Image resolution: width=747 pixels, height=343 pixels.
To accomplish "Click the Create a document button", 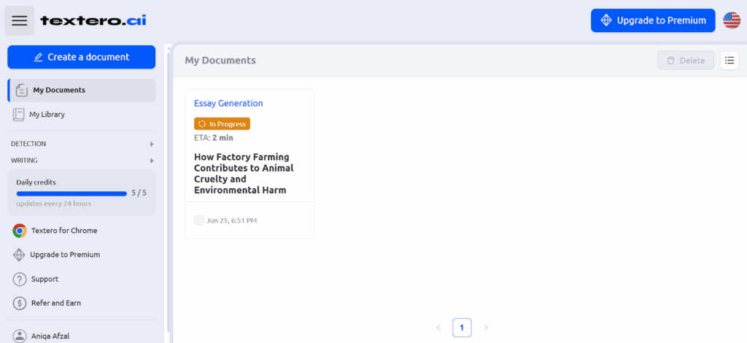I will coord(82,57).
